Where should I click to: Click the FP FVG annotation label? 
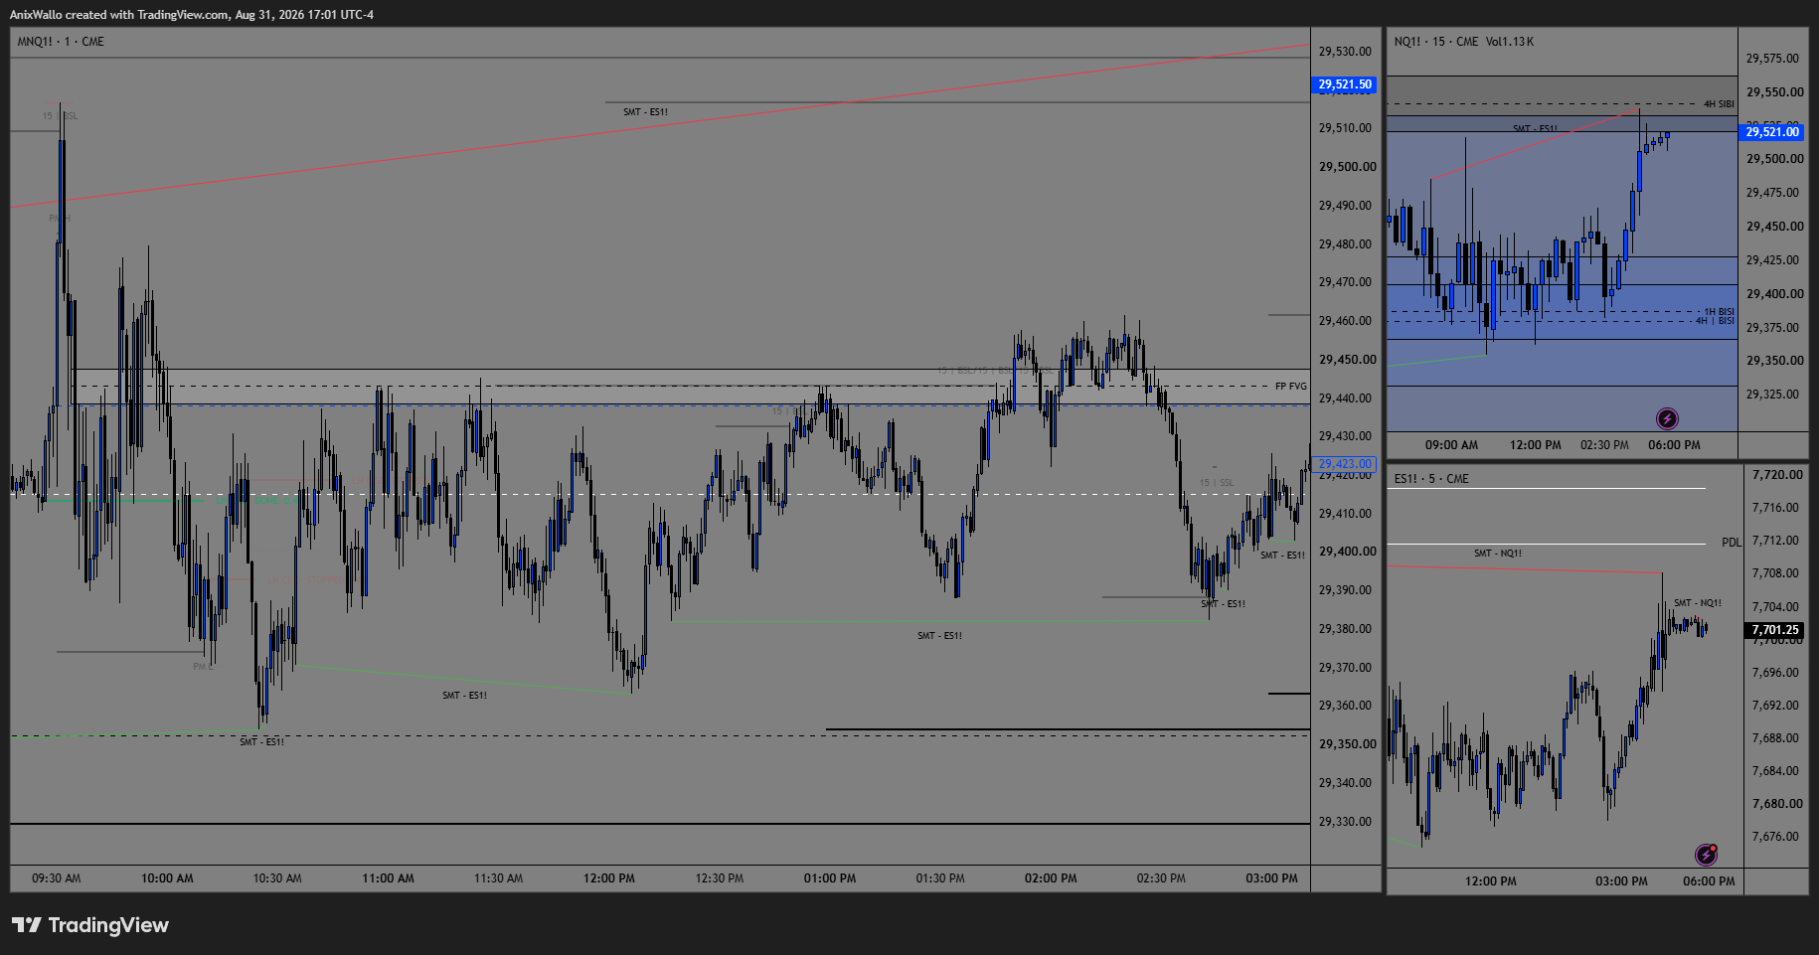pyautogui.click(x=1291, y=387)
